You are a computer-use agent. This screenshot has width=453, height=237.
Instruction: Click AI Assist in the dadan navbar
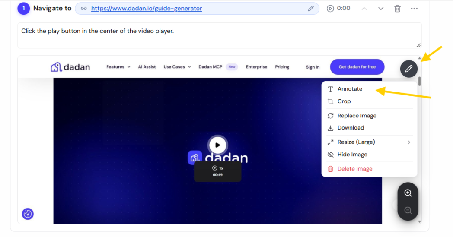coord(147,67)
